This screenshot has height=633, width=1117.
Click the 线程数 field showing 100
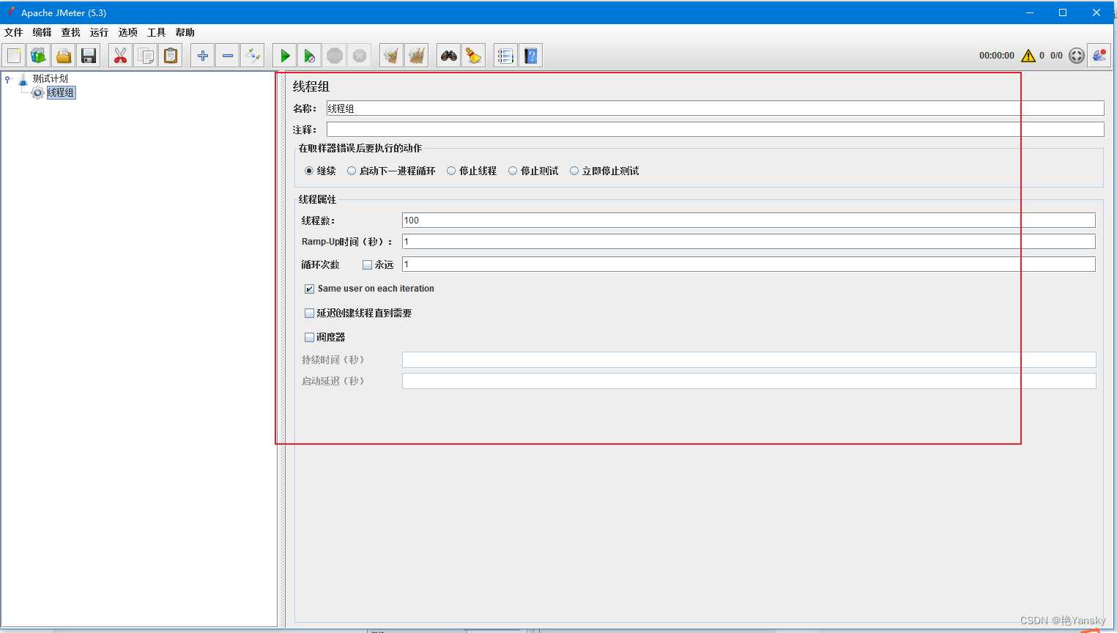[x=749, y=221]
